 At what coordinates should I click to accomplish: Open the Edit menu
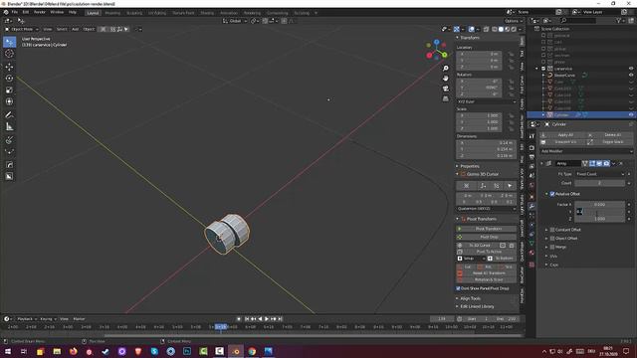26,12
